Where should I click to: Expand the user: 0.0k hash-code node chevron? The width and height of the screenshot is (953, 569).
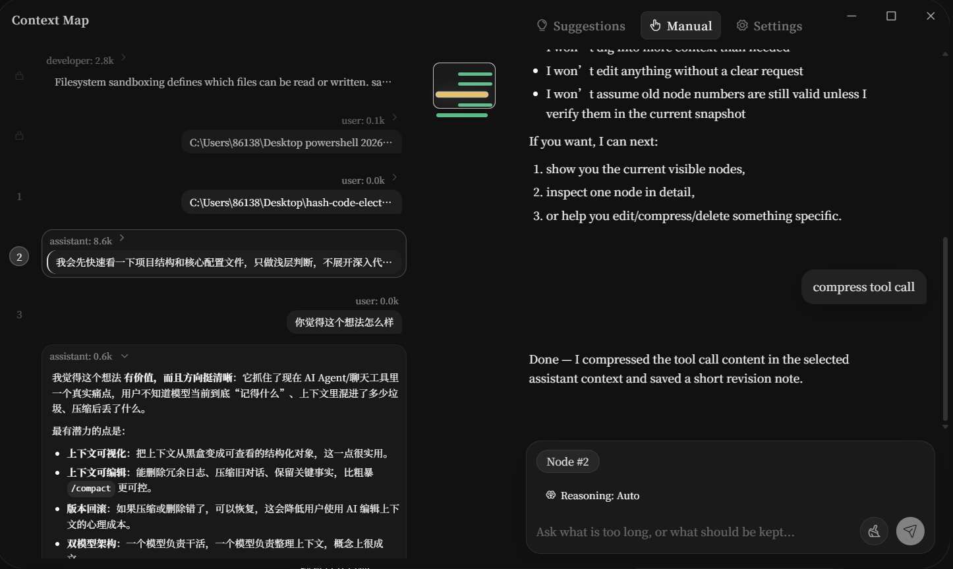click(394, 177)
